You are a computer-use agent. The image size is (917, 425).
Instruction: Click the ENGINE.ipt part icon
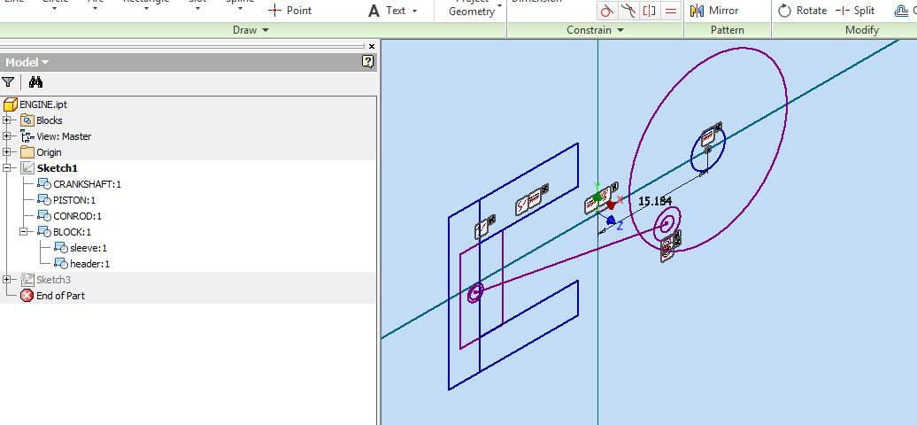(x=11, y=104)
